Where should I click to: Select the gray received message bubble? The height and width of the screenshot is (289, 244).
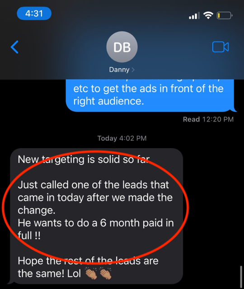[x=96, y=216]
